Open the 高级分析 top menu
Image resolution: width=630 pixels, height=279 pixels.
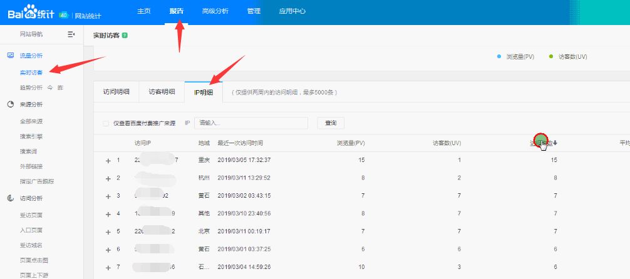tap(215, 11)
